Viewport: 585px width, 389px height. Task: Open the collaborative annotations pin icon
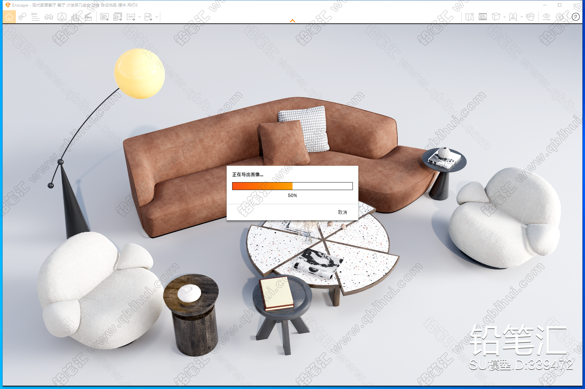click(22, 17)
